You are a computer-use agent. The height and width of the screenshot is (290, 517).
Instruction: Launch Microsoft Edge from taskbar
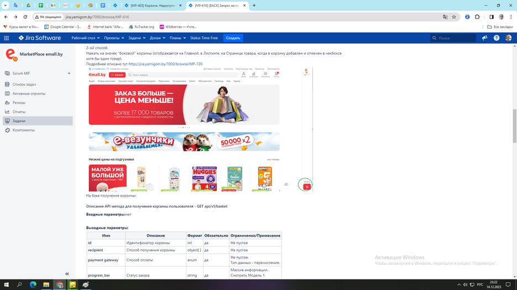click(x=33, y=284)
